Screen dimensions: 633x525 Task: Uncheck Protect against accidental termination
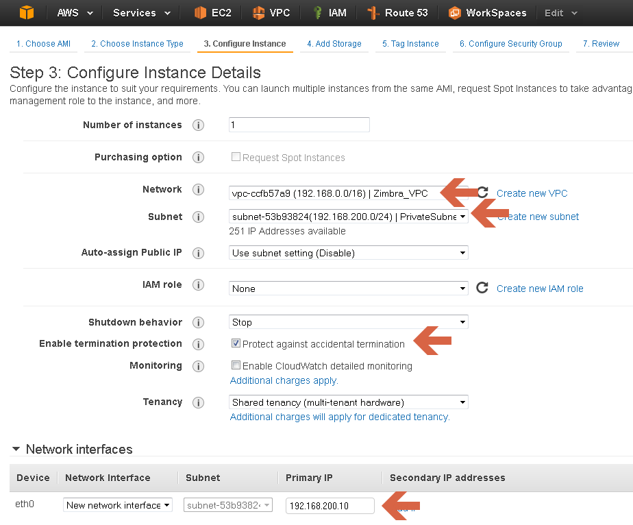pyautogui.click(x=236, y=343)
